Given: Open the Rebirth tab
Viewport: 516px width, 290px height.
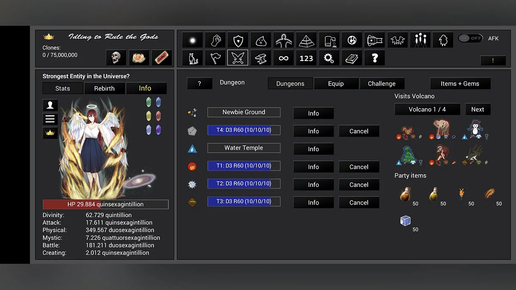Looking at the screenshot, I should click(x=104, y=88).
